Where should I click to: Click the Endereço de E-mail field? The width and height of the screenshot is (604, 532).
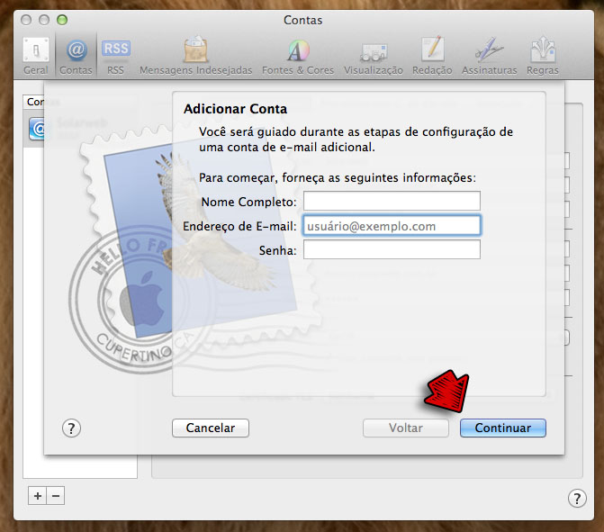coord(392,226)
